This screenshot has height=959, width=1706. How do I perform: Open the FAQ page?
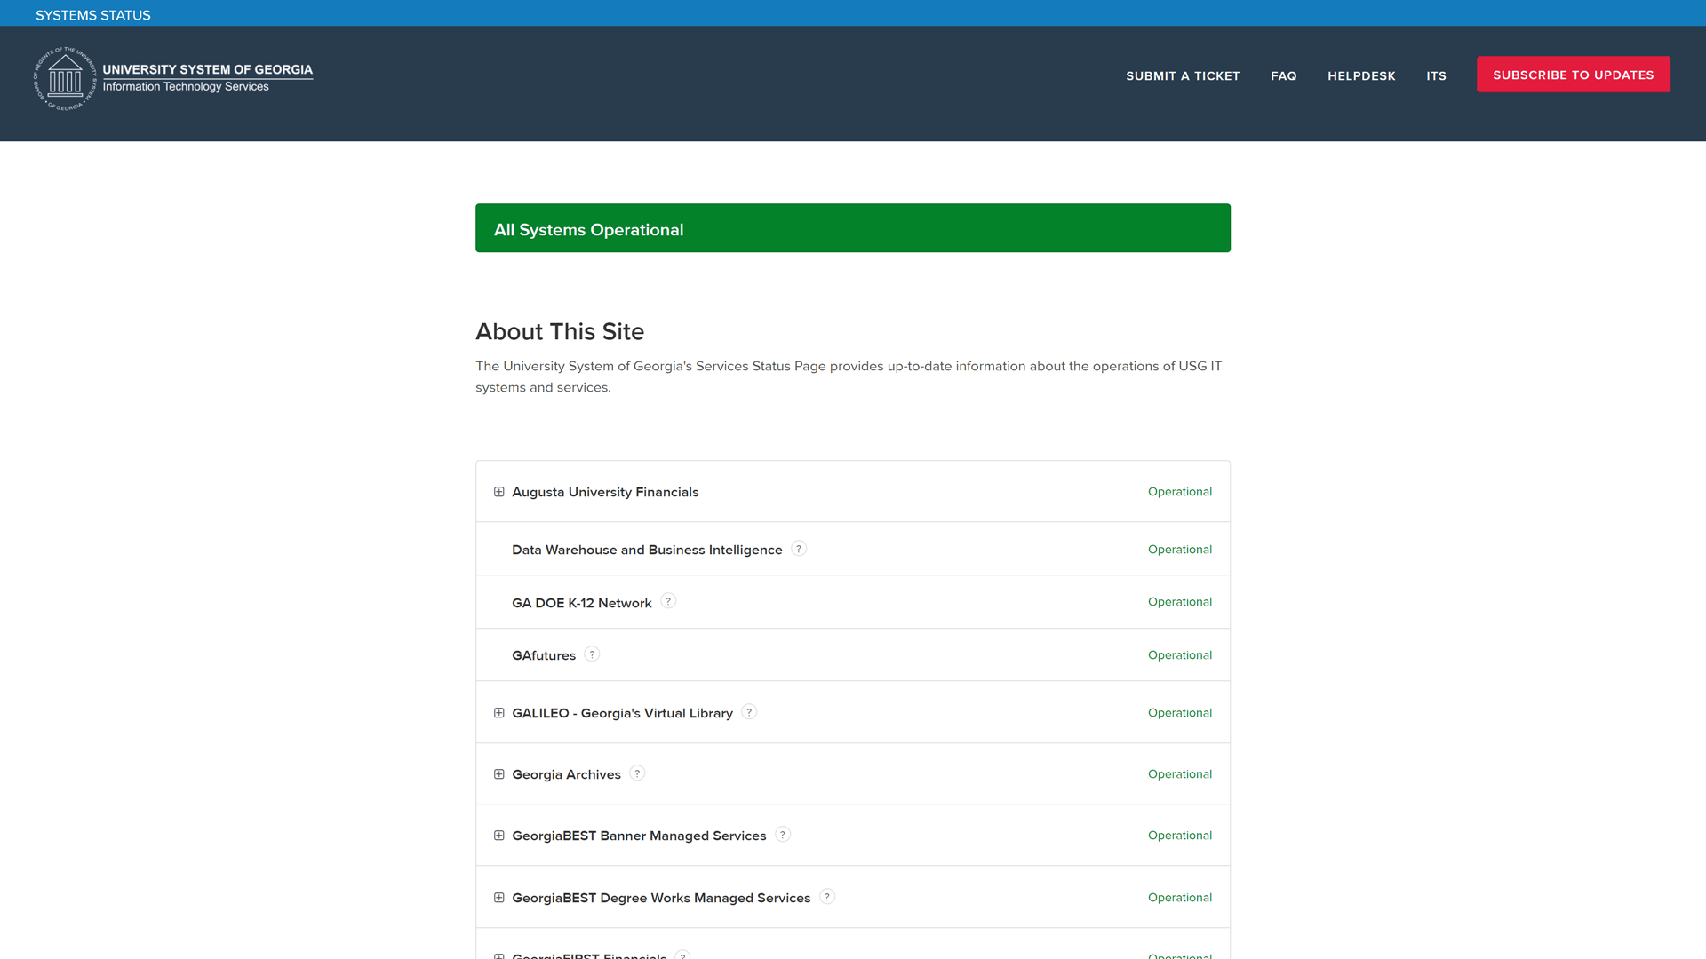pos(1283,76)
